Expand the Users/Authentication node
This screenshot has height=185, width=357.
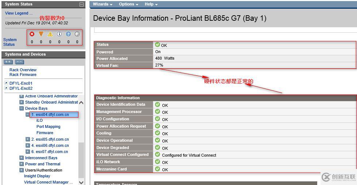click(x=22, y=170)
